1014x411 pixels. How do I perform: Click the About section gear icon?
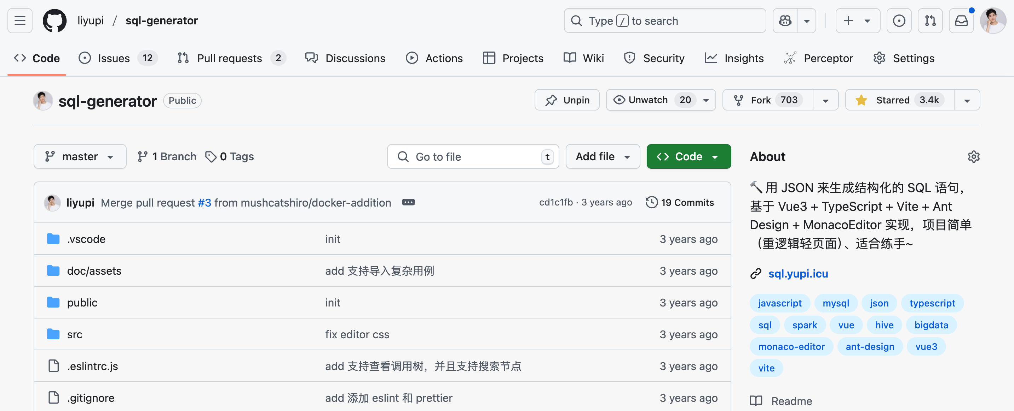[973, 156]
